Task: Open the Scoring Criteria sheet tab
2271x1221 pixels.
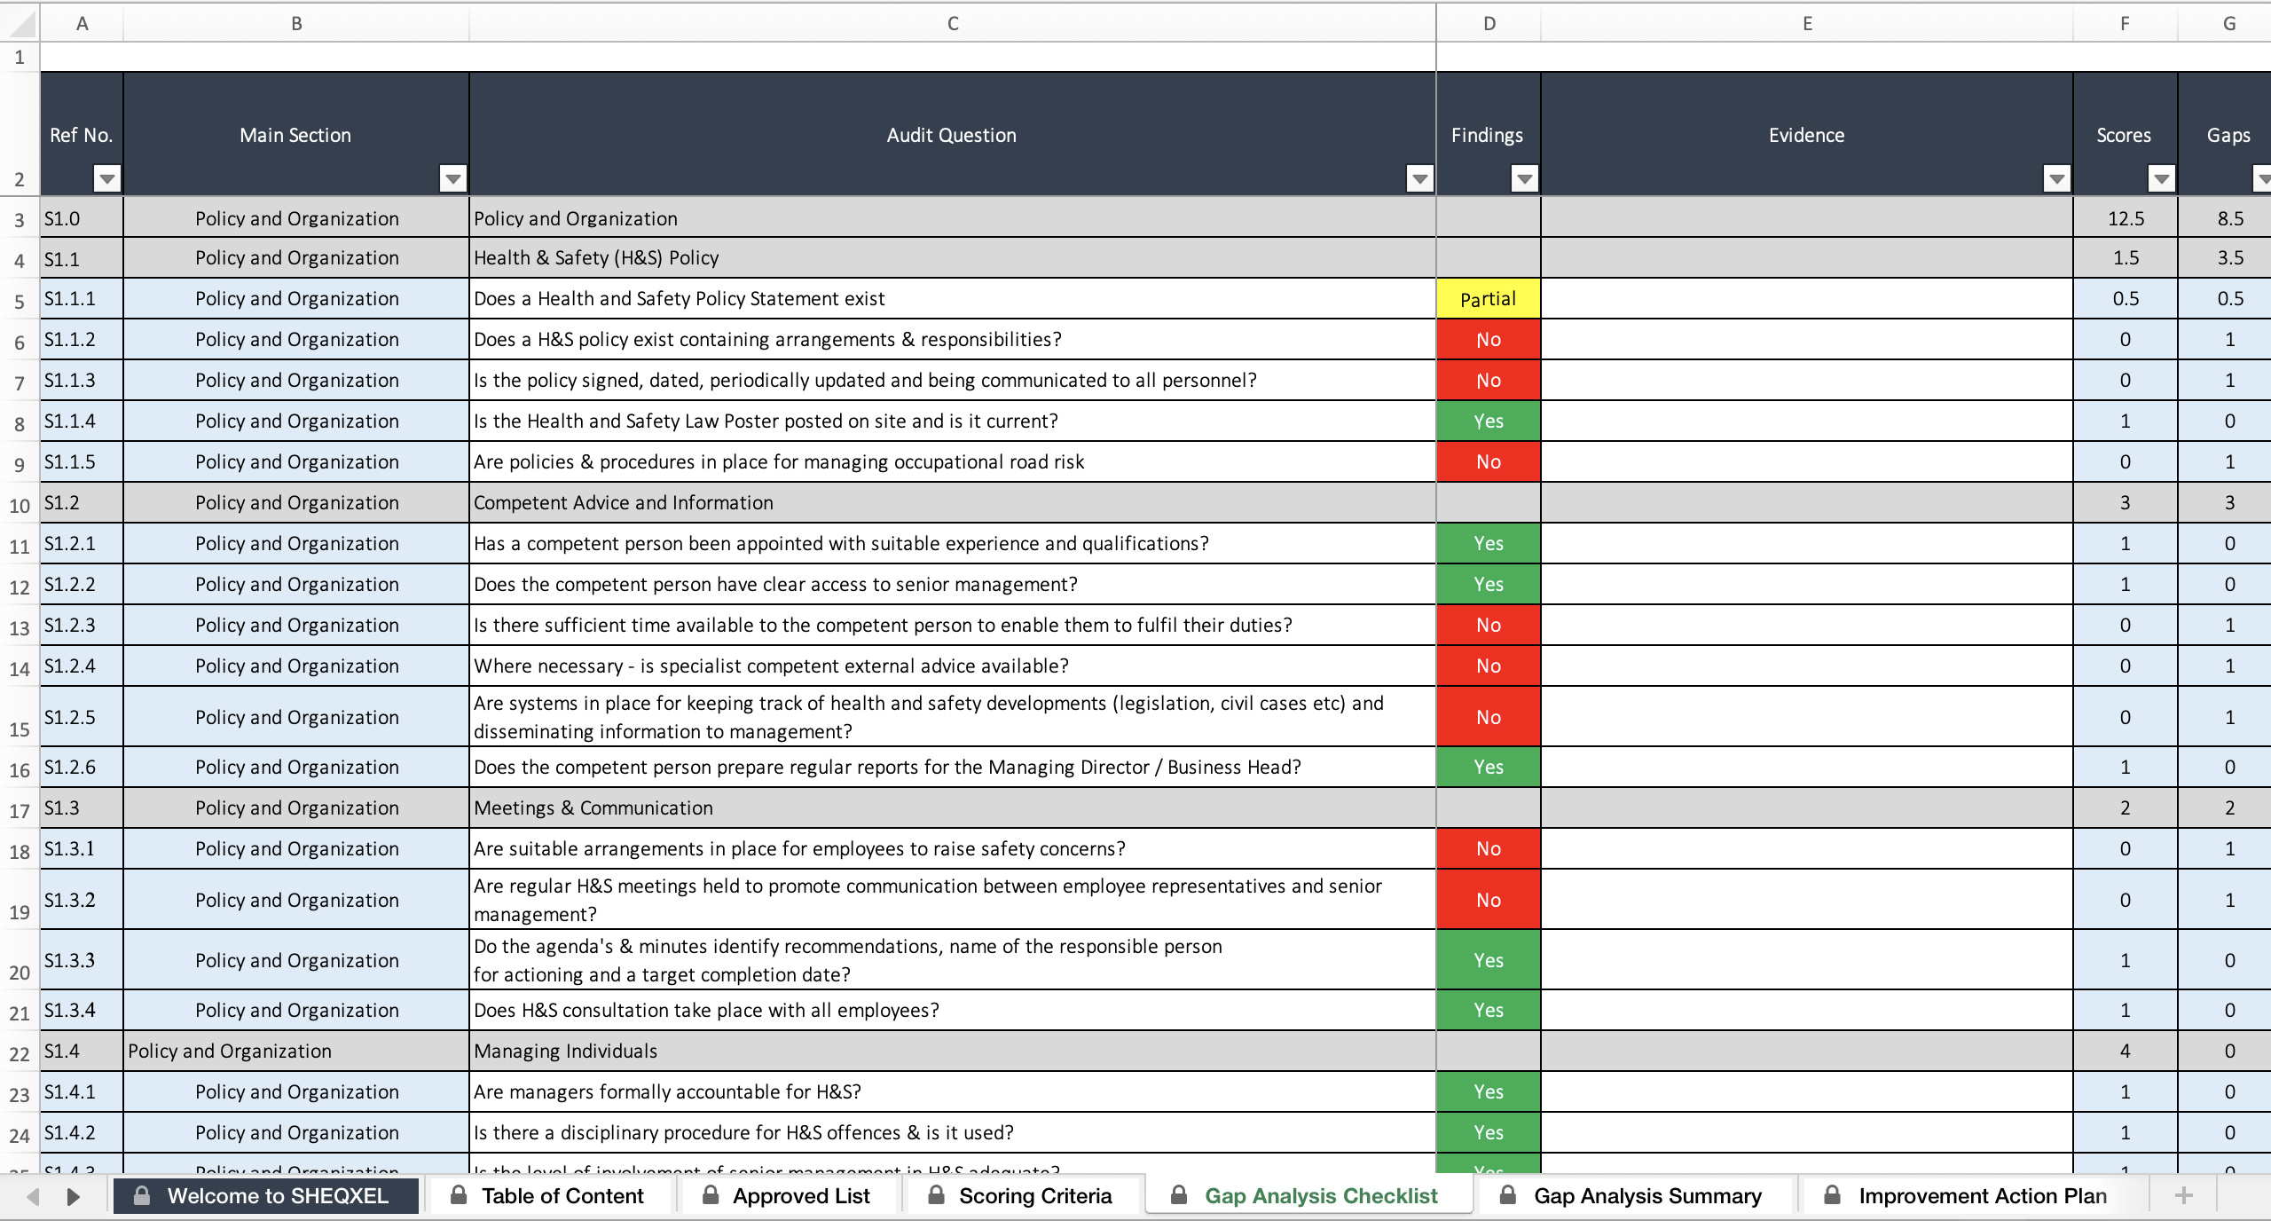Action: (x=1022, y=1196)
